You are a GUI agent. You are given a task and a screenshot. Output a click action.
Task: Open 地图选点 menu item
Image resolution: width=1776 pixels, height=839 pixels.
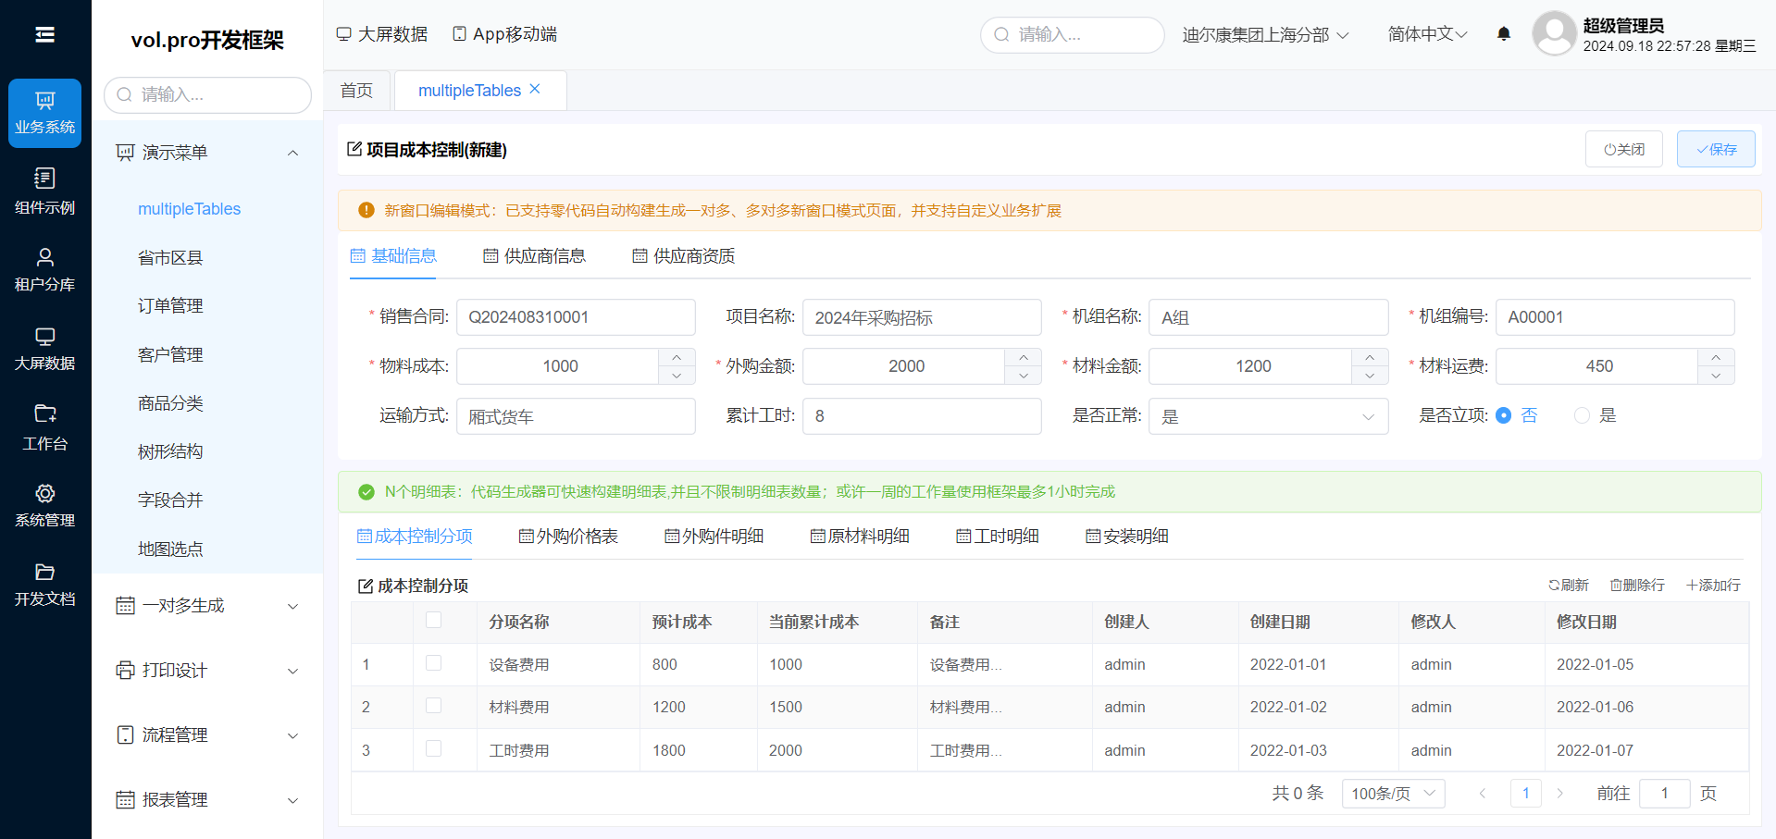(x=170, y=549)
